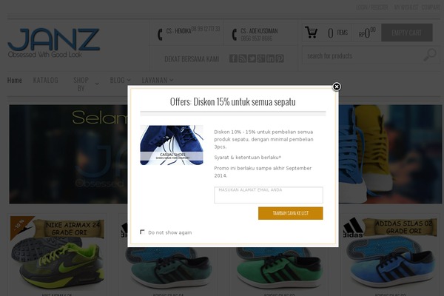Close the discount offer popup
This screenshot has height=296, width=444.
click(337, 87)
